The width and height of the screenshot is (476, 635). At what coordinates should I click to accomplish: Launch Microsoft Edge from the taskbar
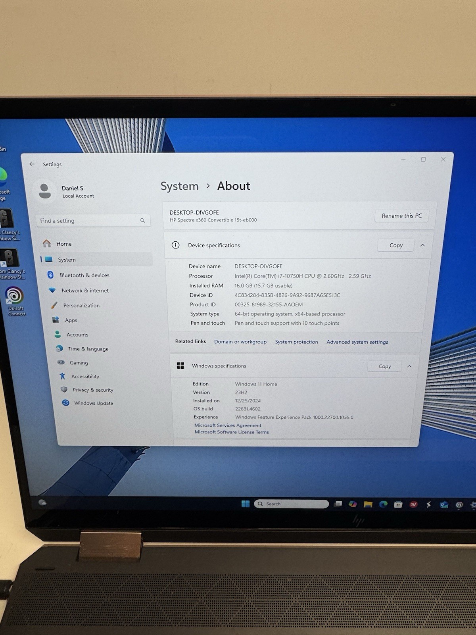pos(383,504)
